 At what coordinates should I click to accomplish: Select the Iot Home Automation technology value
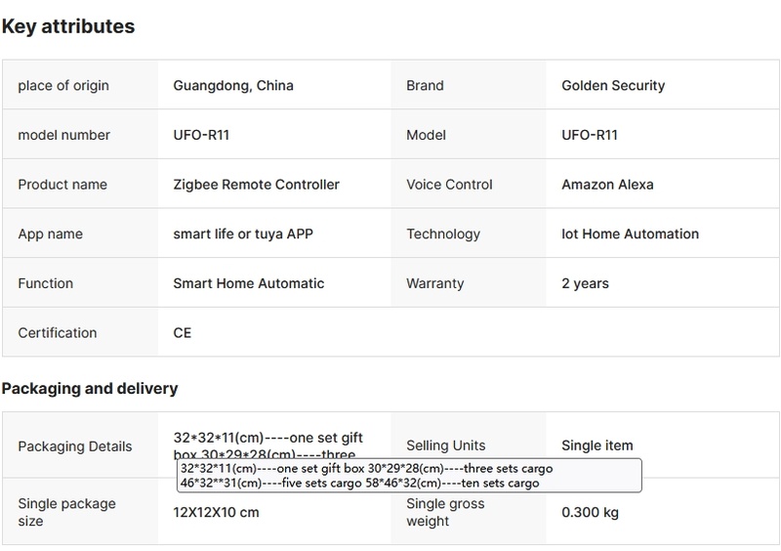coord(630,234)
